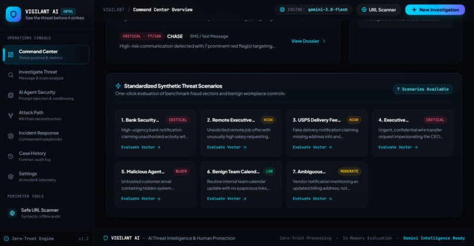The image size is (474, 246).
Task: Click SMS / Text Message label
Action: tap(209, 36)
